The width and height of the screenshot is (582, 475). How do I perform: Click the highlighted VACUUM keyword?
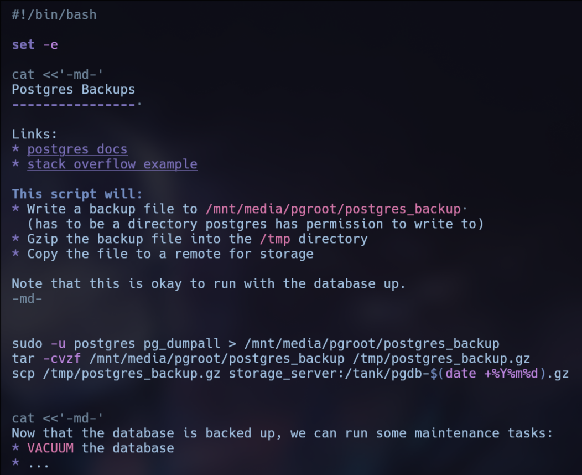pos(50,448)
